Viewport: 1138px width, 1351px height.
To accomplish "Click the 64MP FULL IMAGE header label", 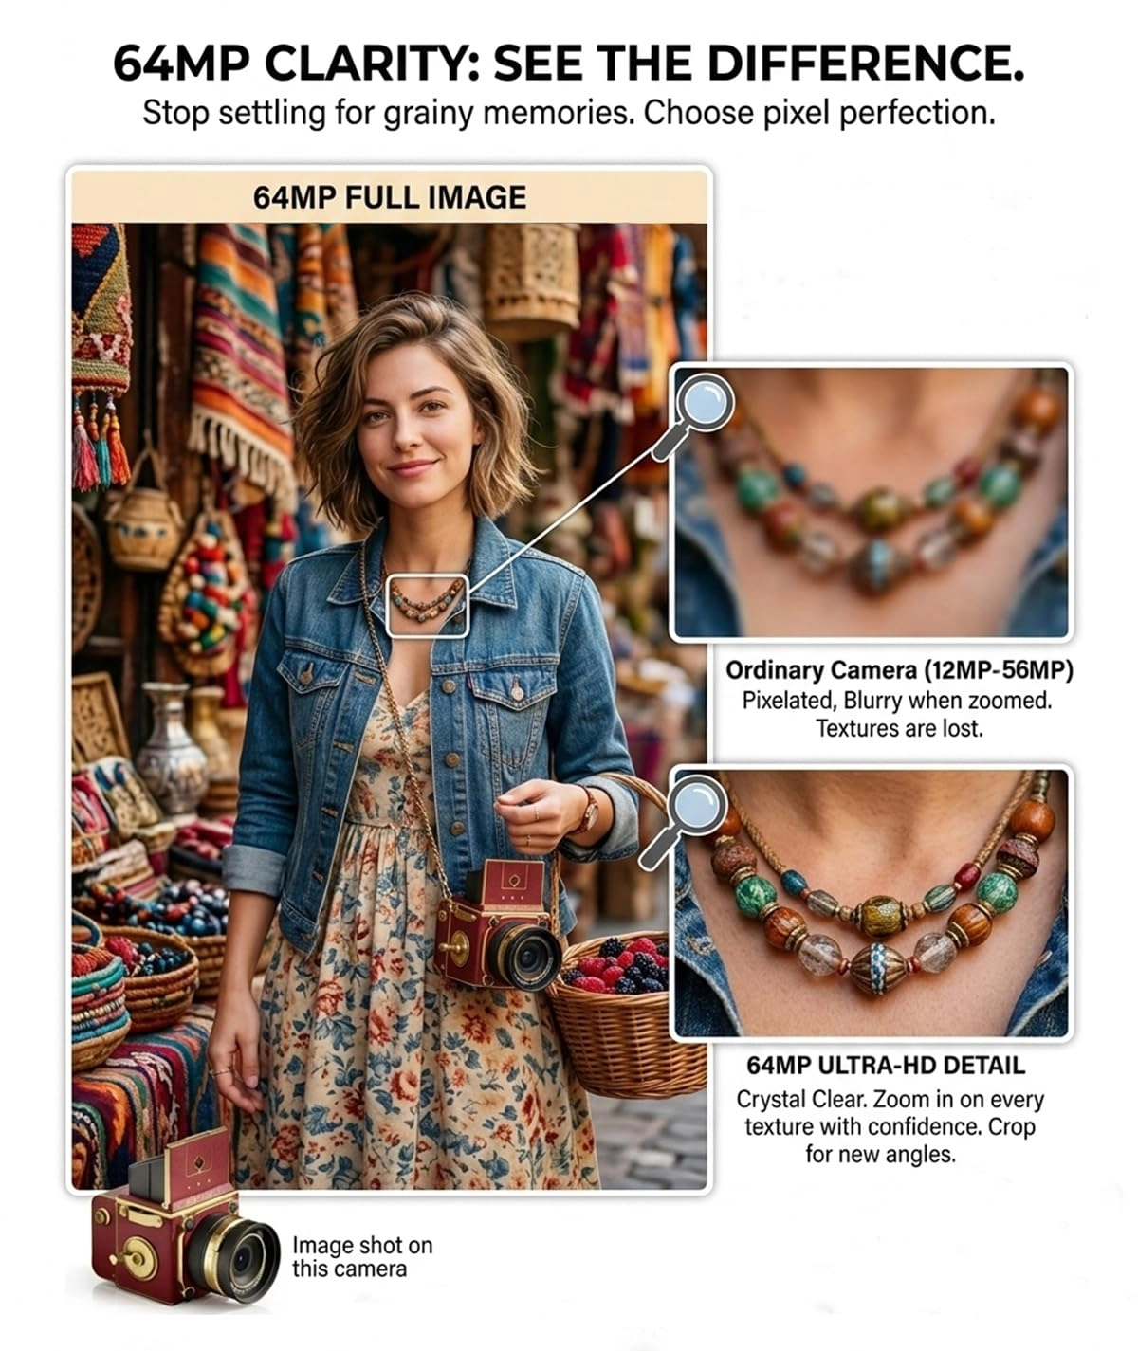I will point(390,197).
